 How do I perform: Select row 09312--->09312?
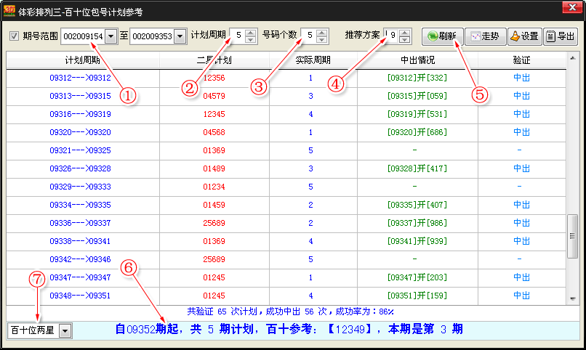[286, 78]
